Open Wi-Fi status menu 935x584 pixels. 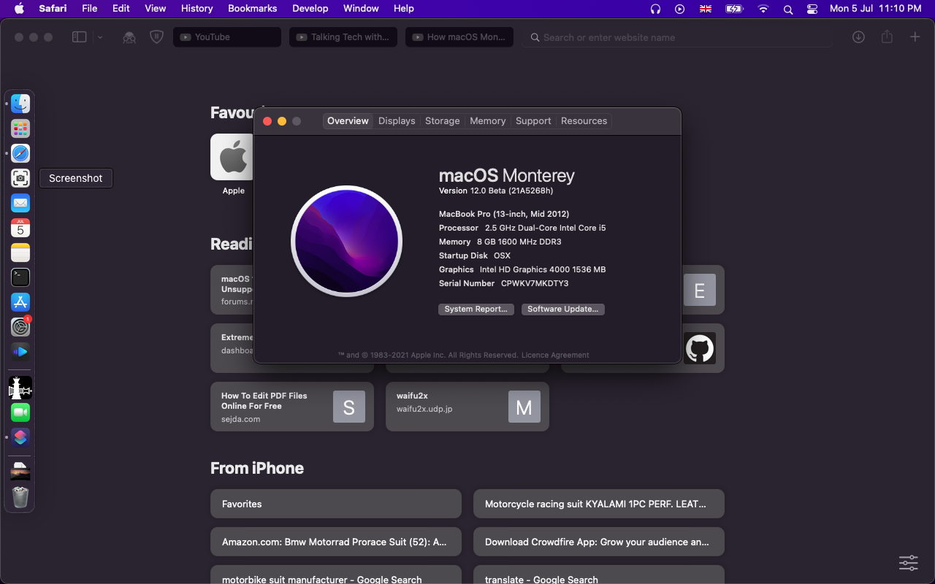(x=763, y=9)
